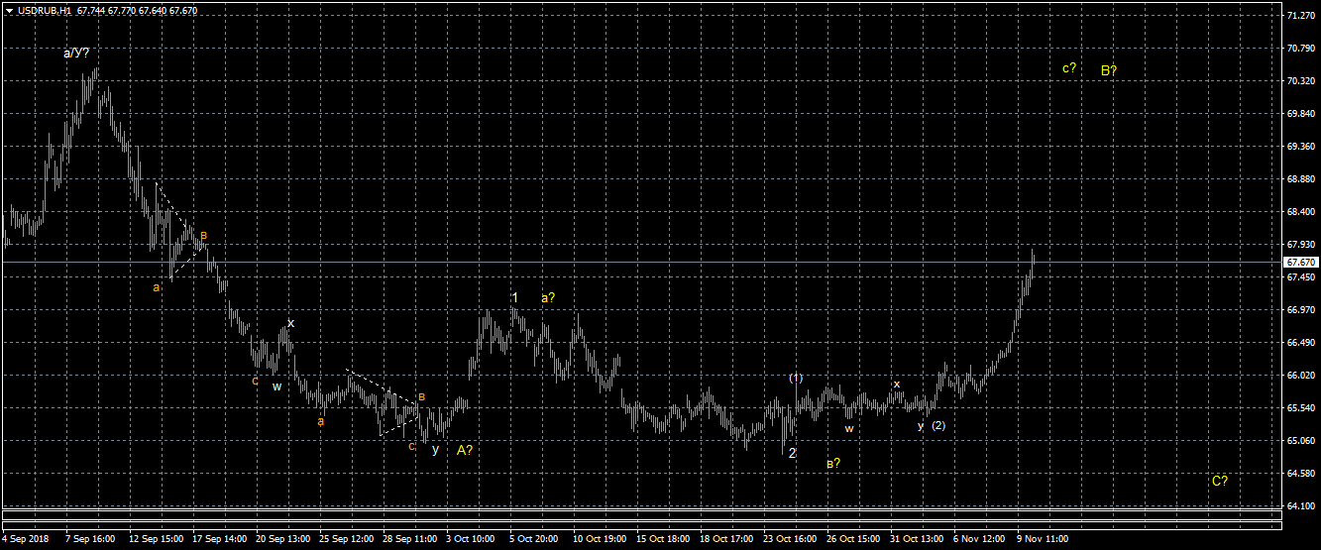This screenshot has width=1321, height=550.
Task: Click the '6 Nov 12:00' time axis label
Action: coord(979,539)
